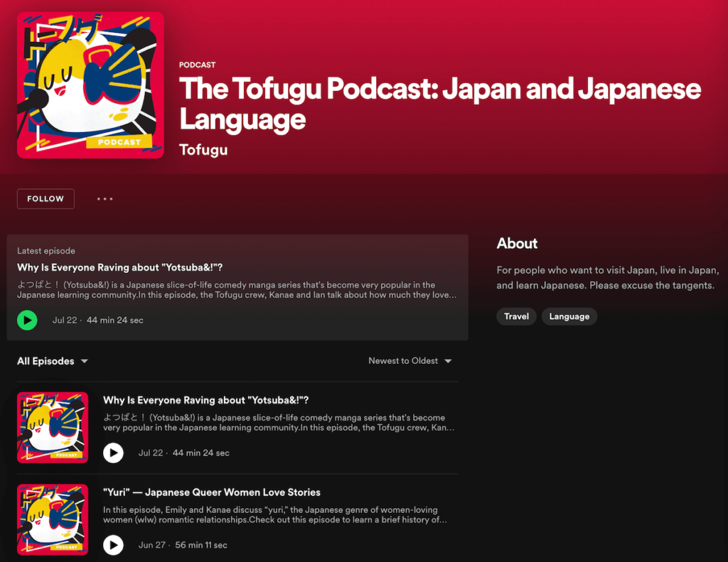Select the Yotsuba&! list episode description
This screenshot has width=728, height=562.
pos(279,422)
